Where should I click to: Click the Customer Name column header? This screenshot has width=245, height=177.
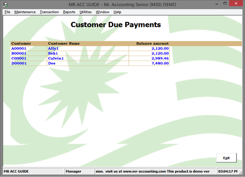(64, 44)
